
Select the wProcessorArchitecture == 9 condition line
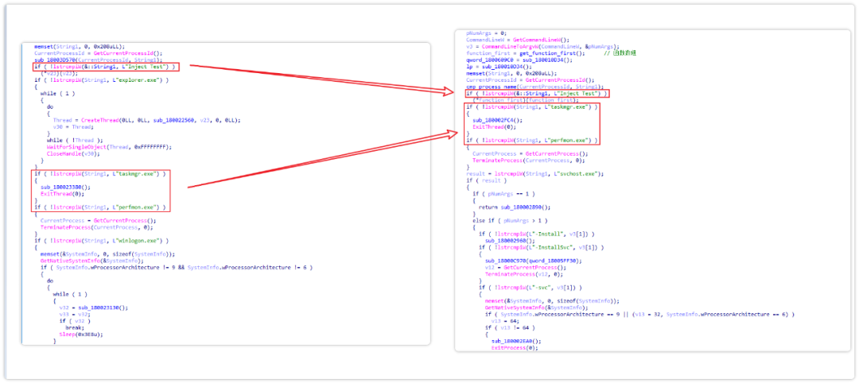click(639, 314)
